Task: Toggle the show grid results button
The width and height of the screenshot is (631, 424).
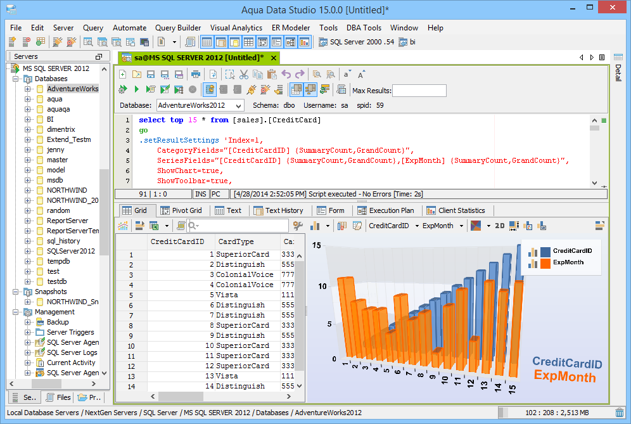Action: (x=296, y=89)
